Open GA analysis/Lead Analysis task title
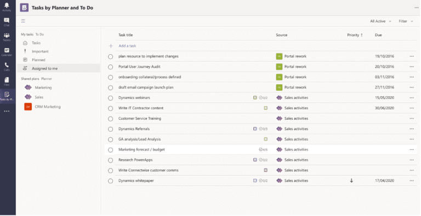The height and width of the screenshot is (216, 421). tap(139, 139)
